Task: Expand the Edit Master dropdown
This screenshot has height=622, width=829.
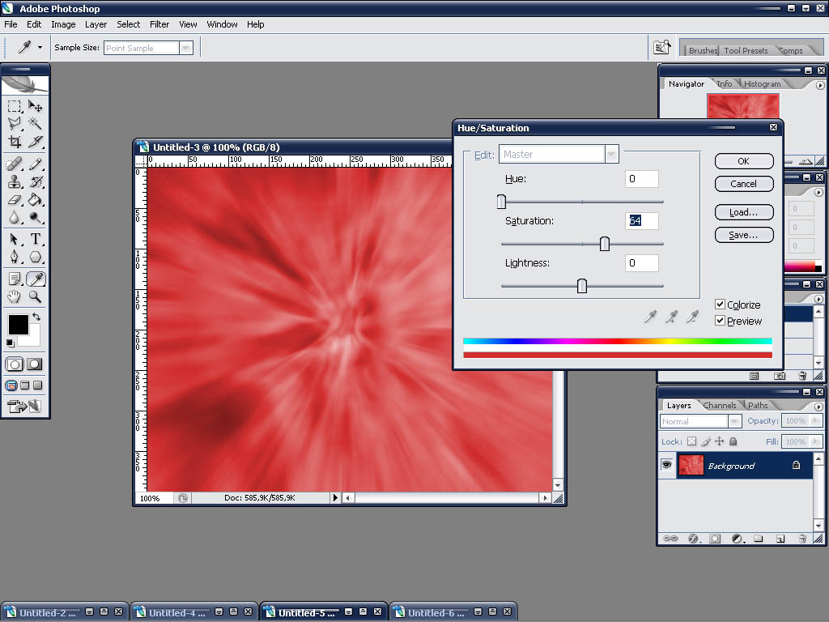Action: (612, 154)
